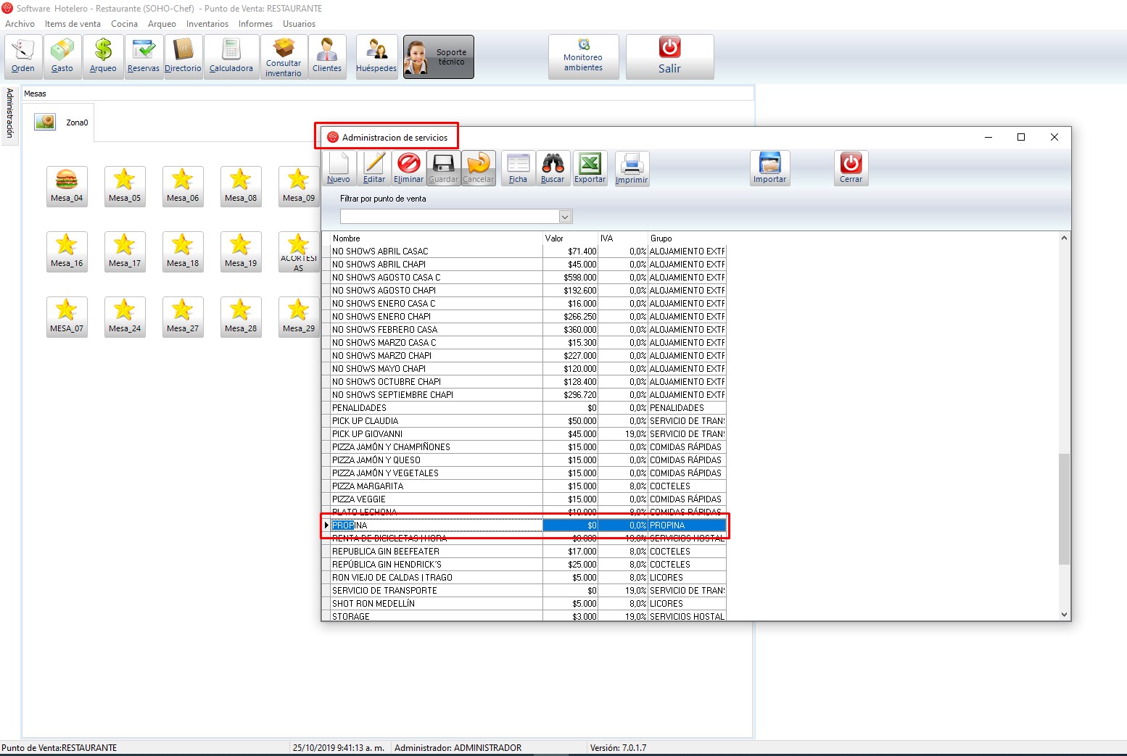Open Soporte técnico support button
This screenshot has height=756, width=1127.
coord(438,57)
